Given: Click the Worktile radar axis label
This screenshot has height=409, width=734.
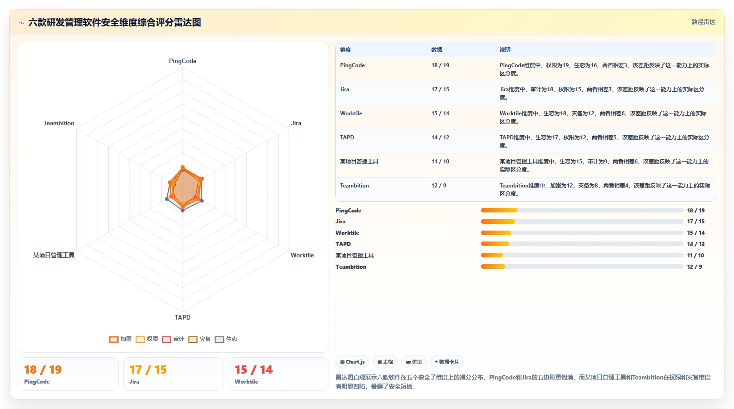Looking at the screenshot, I should [302, 255].
